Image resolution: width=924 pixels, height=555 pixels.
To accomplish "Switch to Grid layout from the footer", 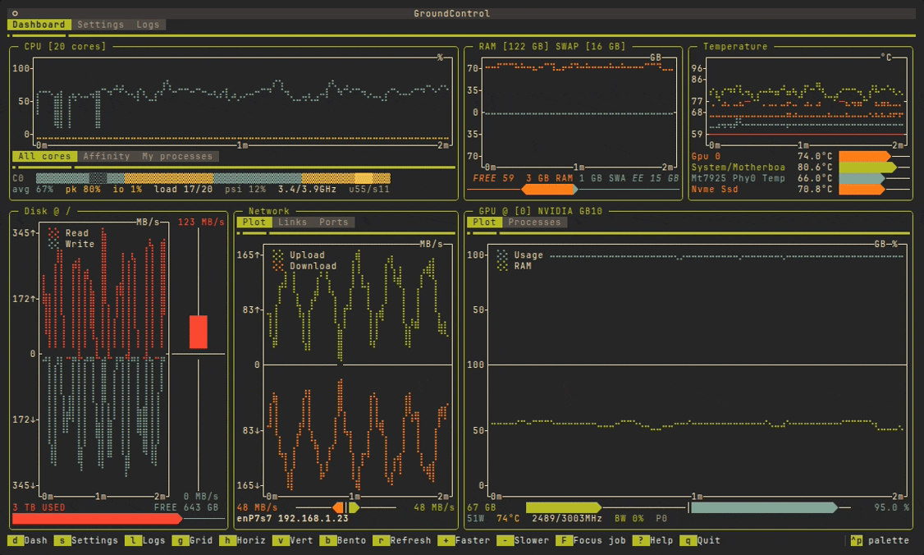I will pyautogui.click(x=192, y=540).
